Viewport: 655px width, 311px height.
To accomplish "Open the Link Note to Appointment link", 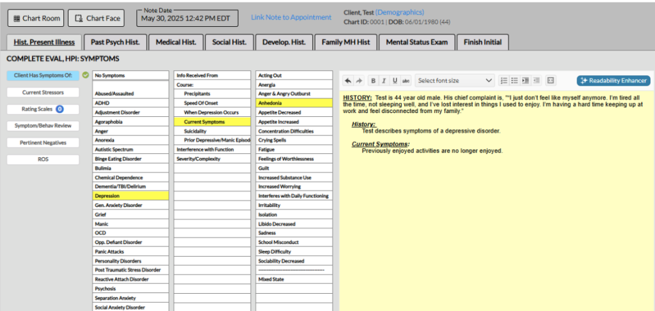I will pos(291,17).
